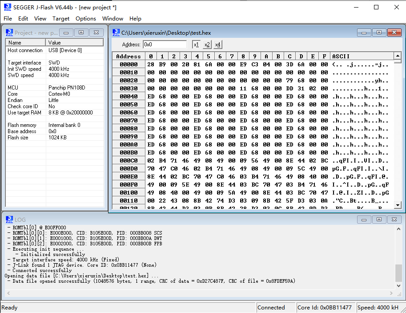The height and width of the screenshot is (313, 406).
Task: Maximize the J-Flash main window
Action: pyautogui.click(x=376, y=7)
